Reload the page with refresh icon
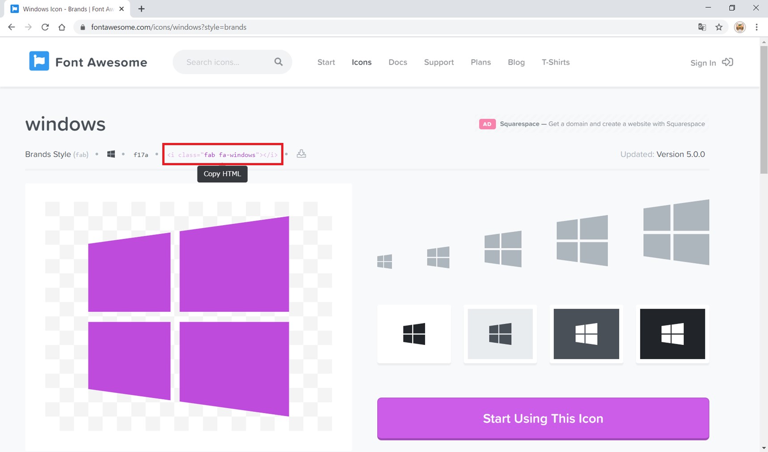 [45, 27]
